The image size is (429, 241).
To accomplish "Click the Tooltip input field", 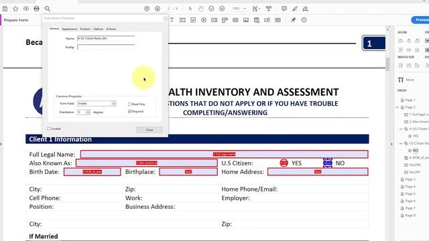I will 106,48.
